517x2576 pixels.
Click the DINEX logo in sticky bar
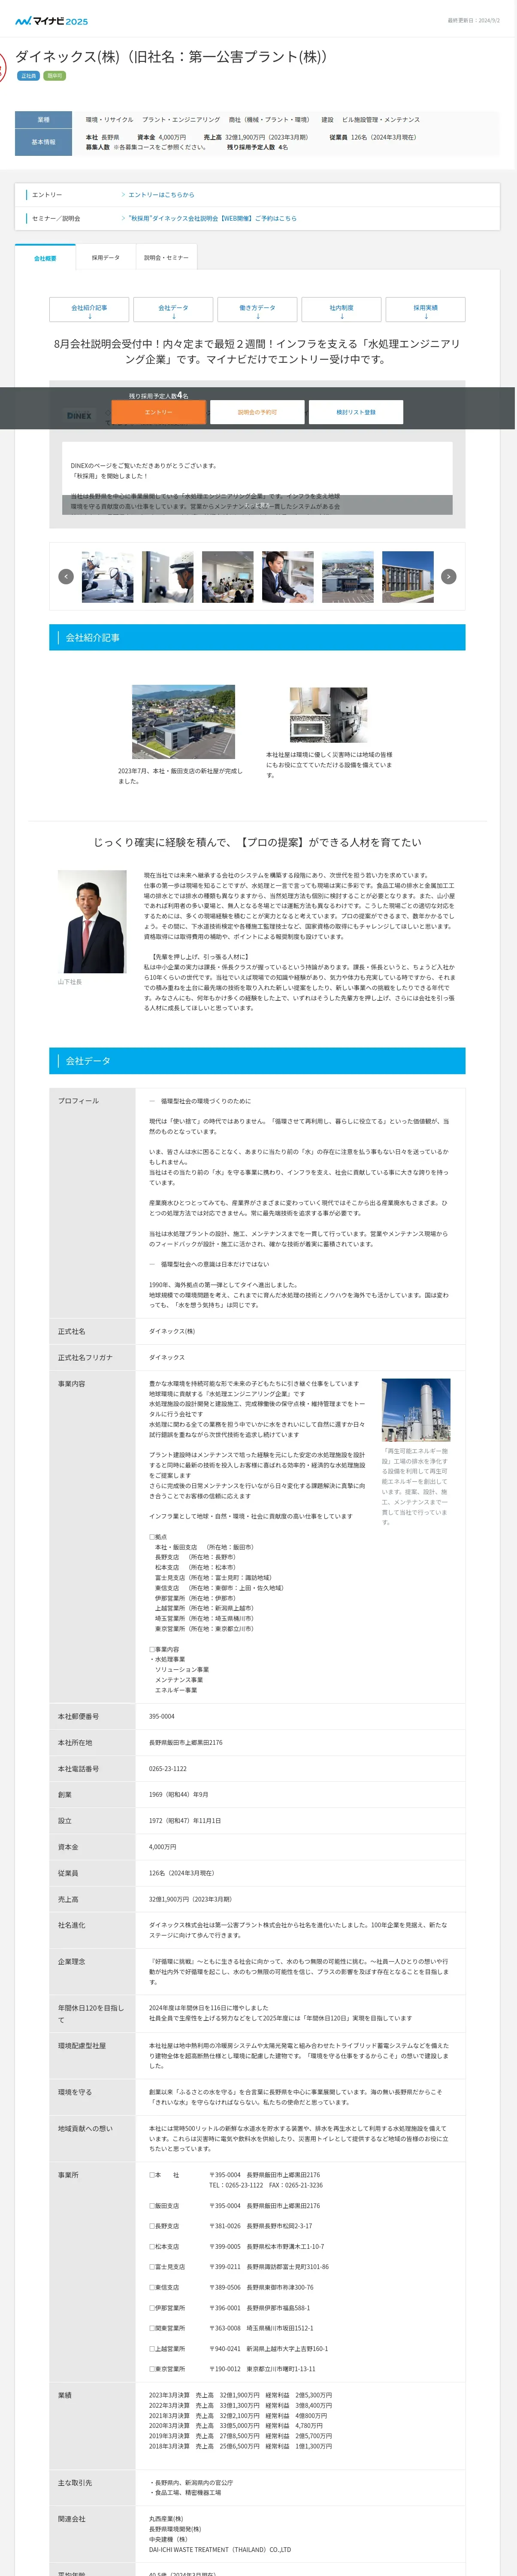pos(79,415)
